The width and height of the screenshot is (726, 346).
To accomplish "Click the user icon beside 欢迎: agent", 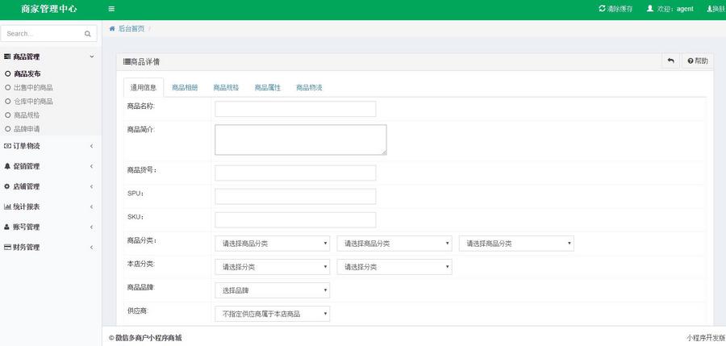I will coord(650,8).
